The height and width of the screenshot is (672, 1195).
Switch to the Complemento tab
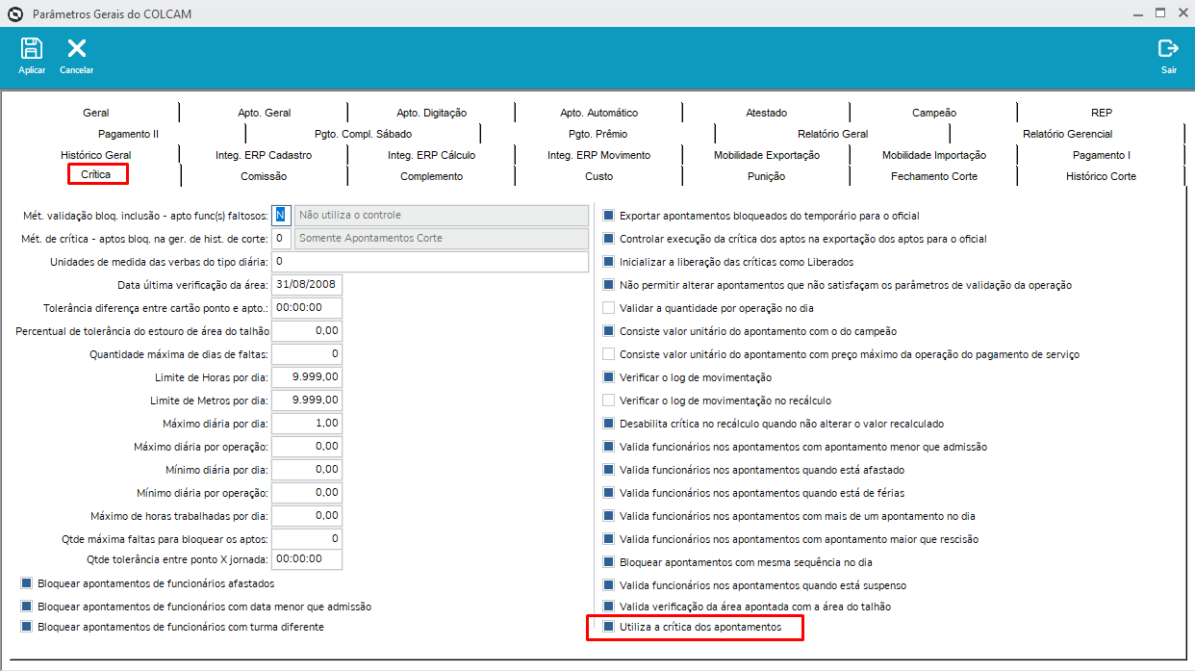(432, 176)
